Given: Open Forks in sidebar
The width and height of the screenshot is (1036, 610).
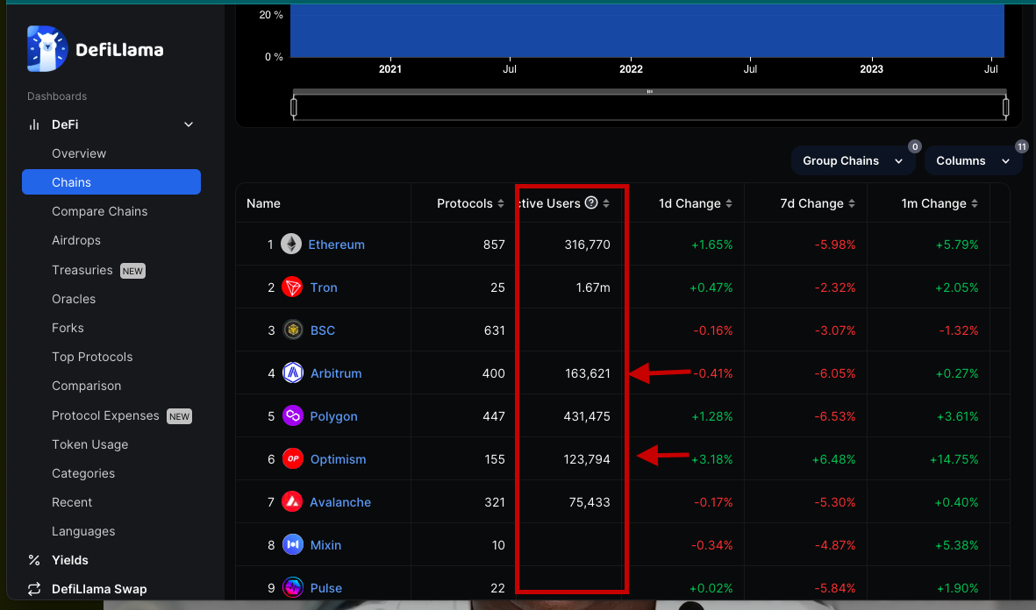Looking at the screenshot, I should point(68,328).
